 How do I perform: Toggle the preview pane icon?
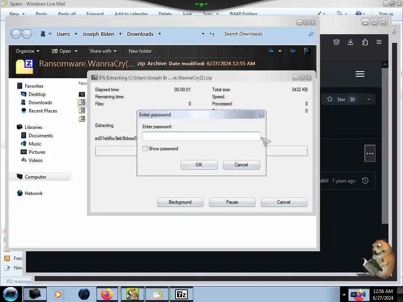click(x=293, y=51)
